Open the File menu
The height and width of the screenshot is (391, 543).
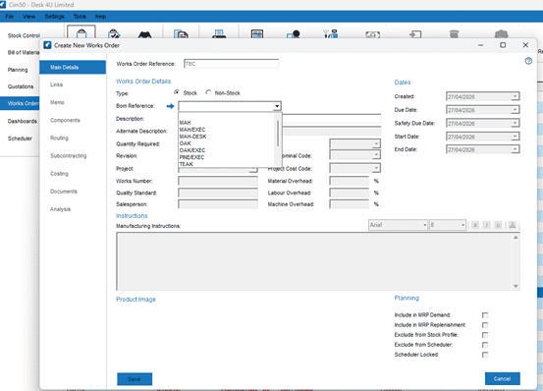(x=10, y=17)
